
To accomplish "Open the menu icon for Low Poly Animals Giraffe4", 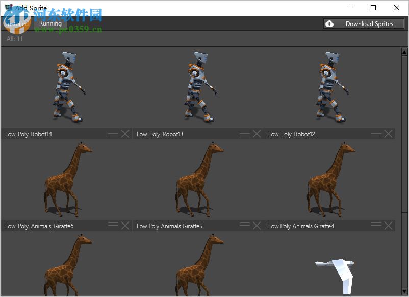I will click(376, 226).
